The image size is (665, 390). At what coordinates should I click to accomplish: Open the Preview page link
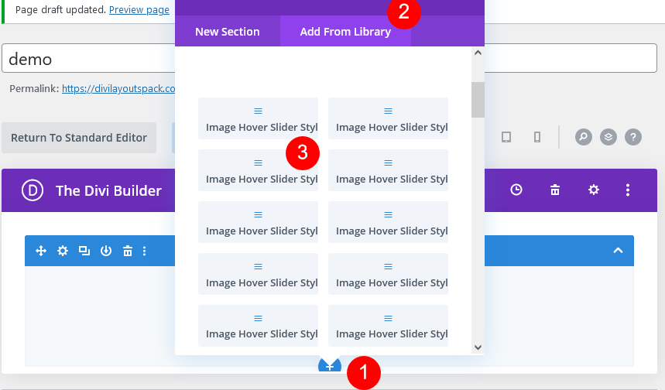pos(139,10)
